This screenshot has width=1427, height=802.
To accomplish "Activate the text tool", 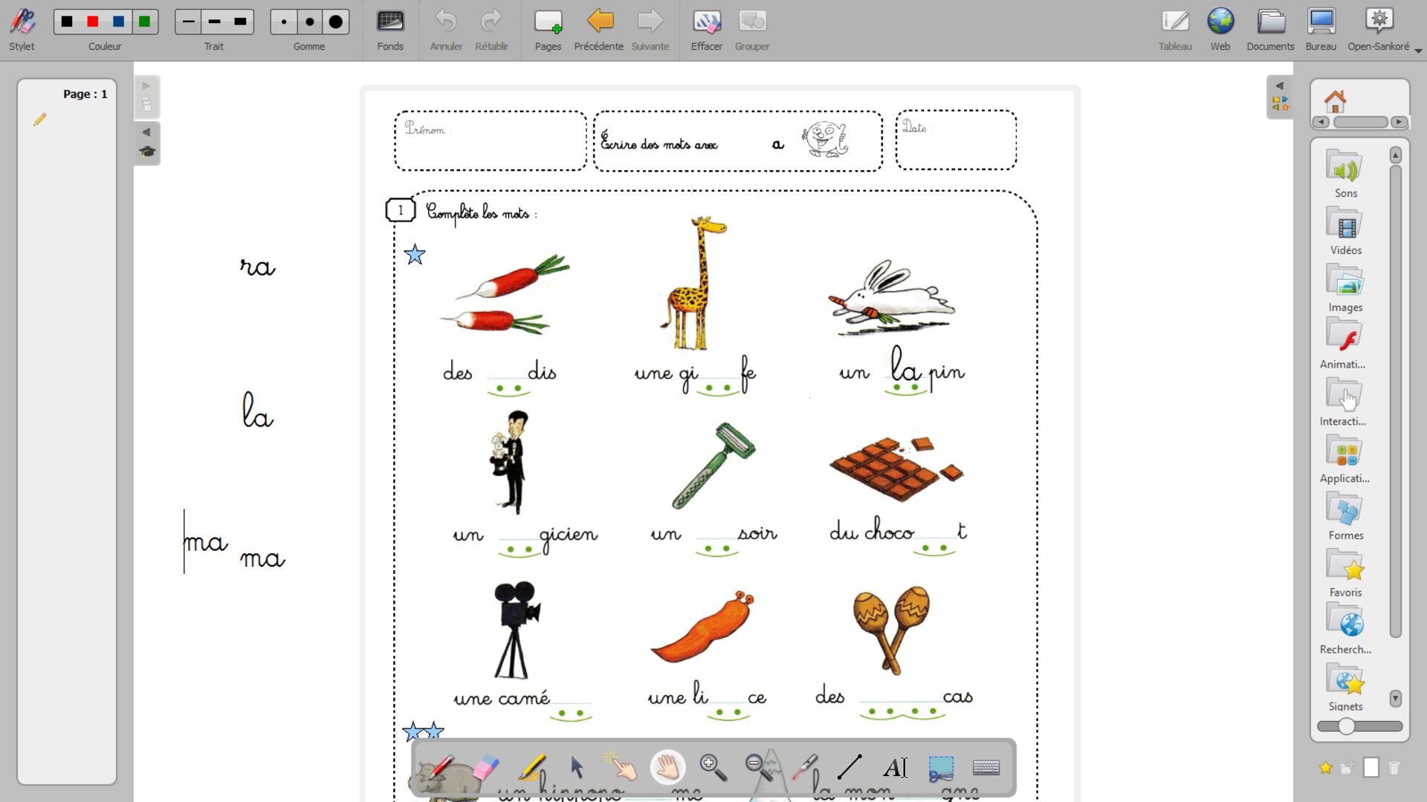I will 895,767.
